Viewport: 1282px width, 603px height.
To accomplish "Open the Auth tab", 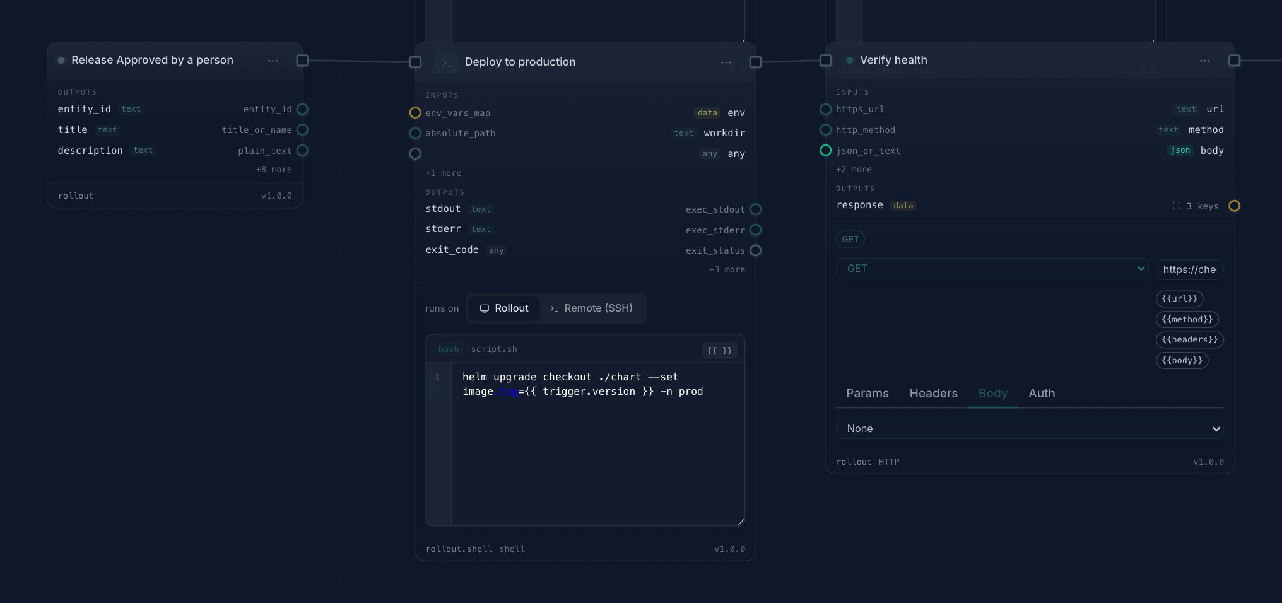I will (x=1041, y=393).
